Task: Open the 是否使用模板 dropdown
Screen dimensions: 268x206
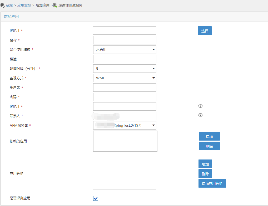Action: [x=125, y=50]
